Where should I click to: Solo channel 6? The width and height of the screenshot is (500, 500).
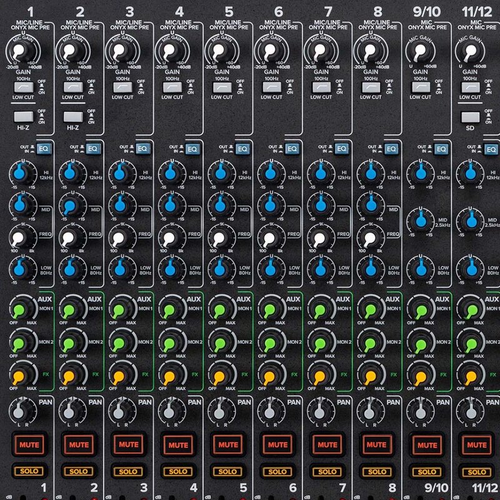pyautogui.click(x=278, y=471)
